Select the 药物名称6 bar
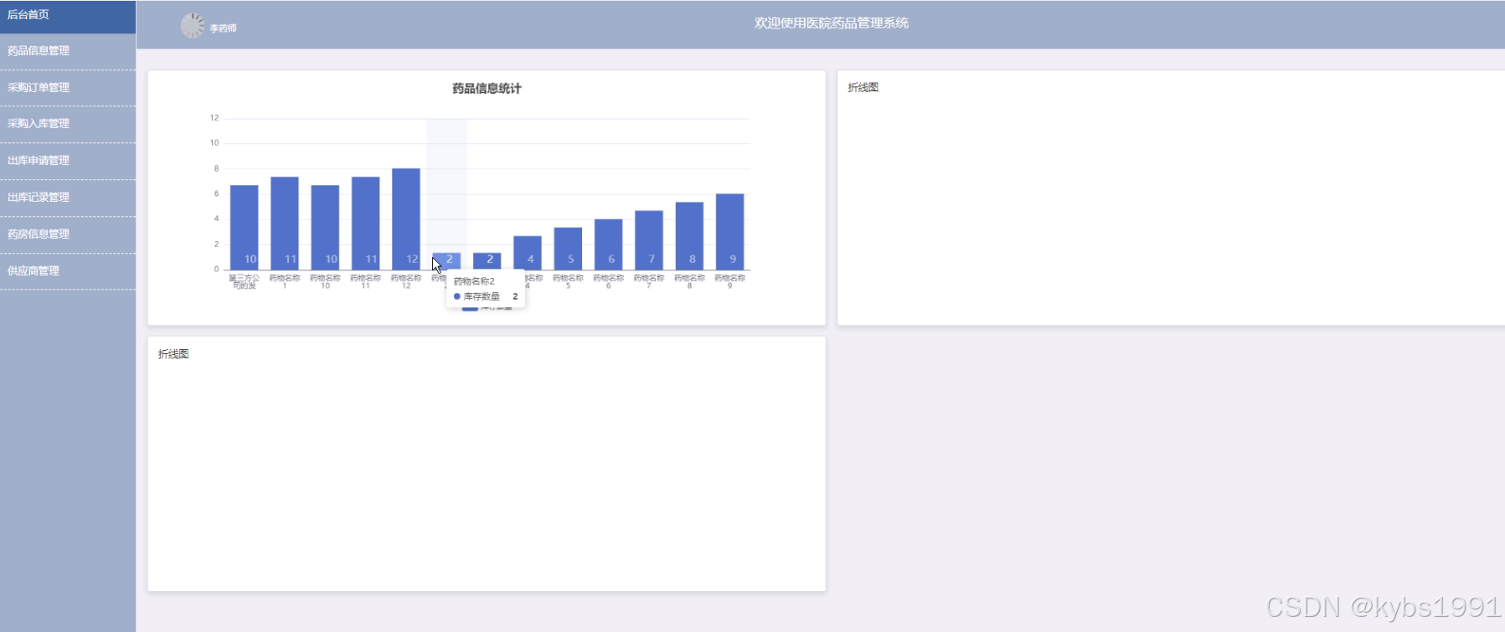 point(608,244)
